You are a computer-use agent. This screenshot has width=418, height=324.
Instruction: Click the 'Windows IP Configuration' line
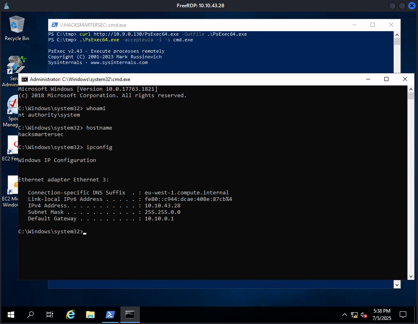tap(57, 160)
